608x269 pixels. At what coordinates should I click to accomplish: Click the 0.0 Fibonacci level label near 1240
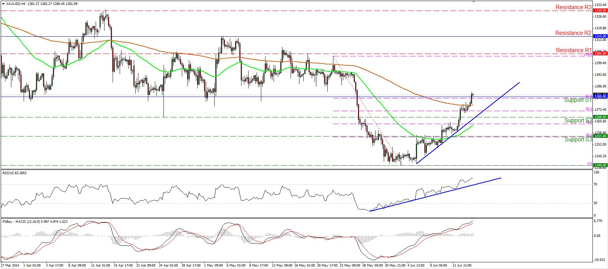pos(589,164)
